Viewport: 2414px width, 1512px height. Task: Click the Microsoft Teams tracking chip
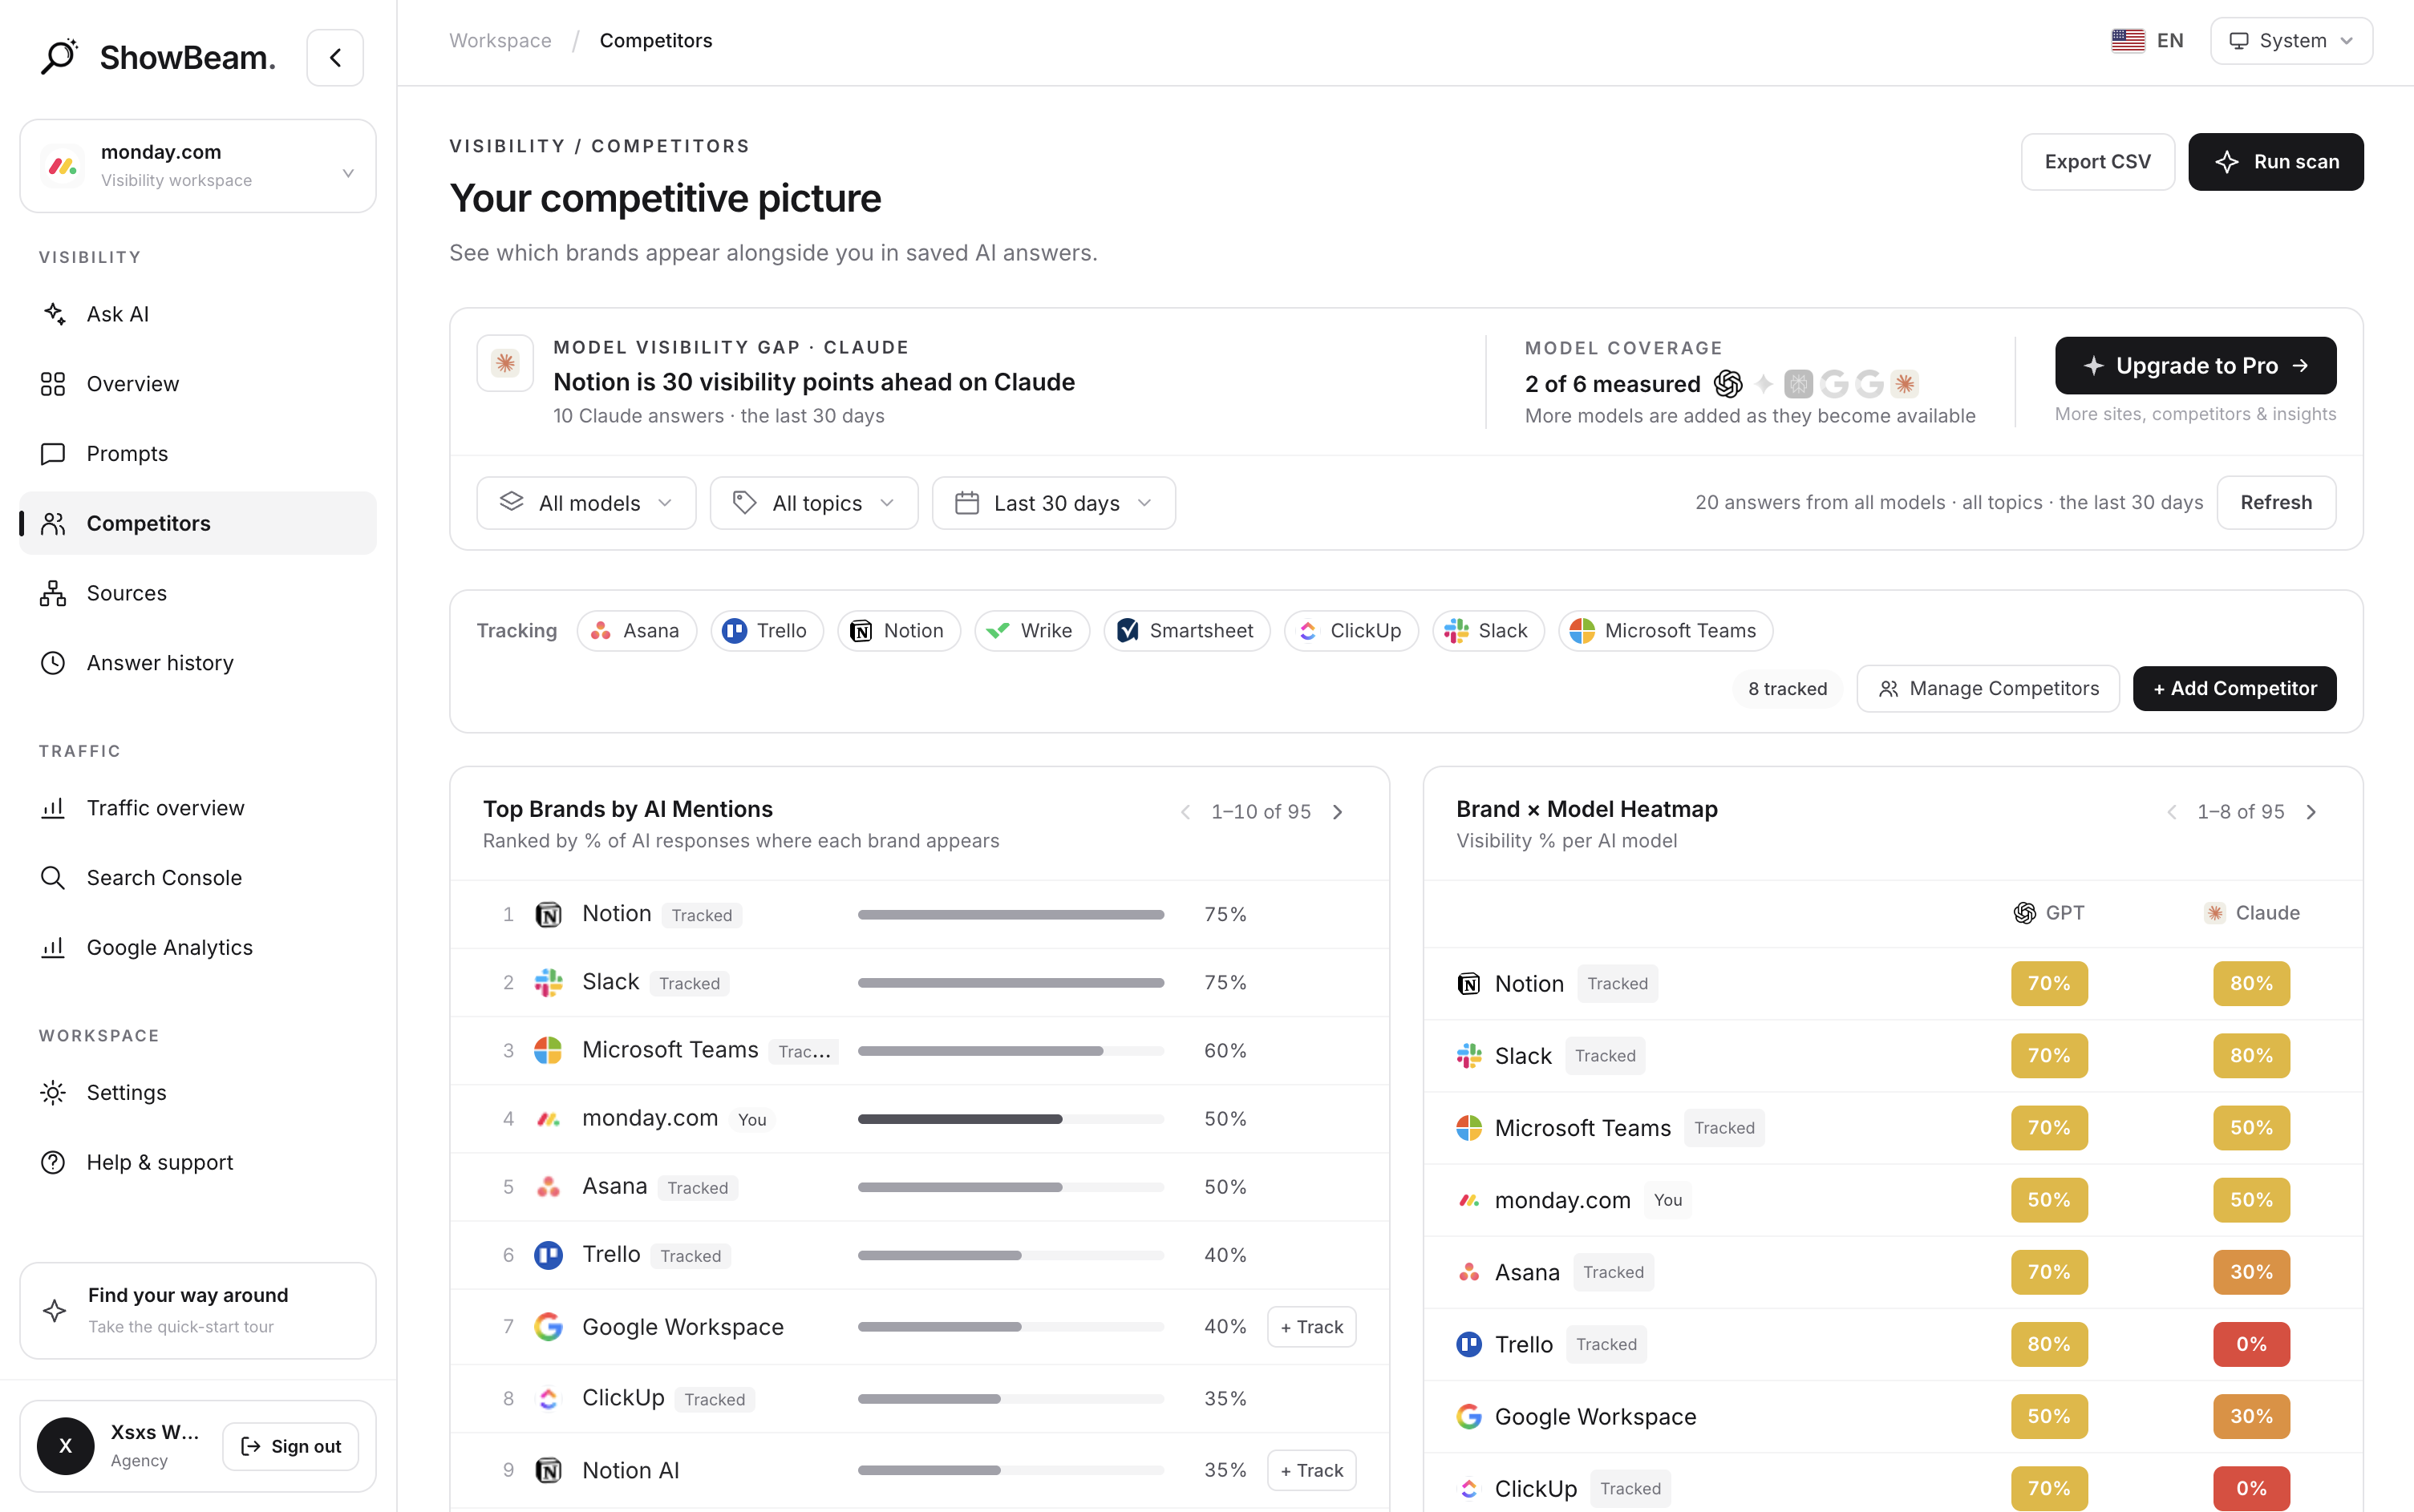pyautogui.click(x=1665, y=631)
